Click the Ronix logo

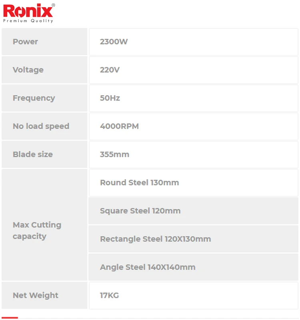coord(28,10)
